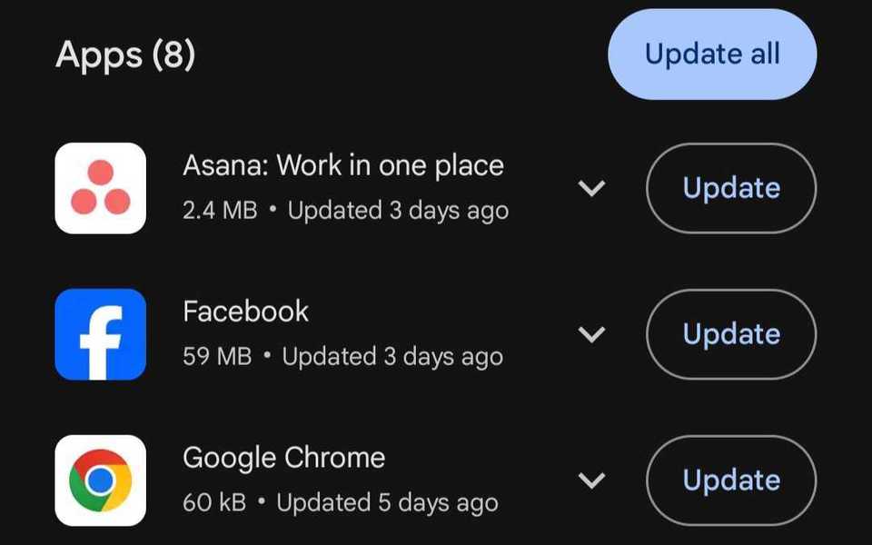Tap the Facebook app icon

pos(100,334)
